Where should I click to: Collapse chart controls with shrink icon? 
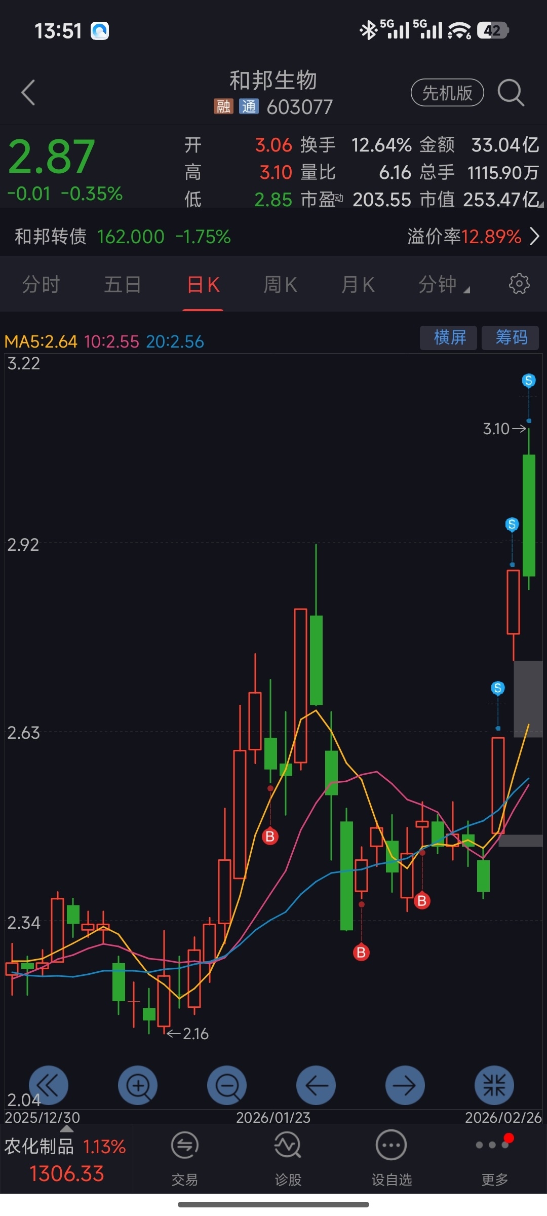[494, 1085]
